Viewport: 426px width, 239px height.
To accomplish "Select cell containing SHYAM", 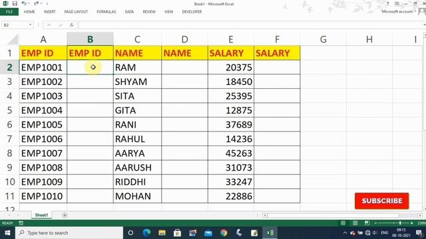I will 138,82.
